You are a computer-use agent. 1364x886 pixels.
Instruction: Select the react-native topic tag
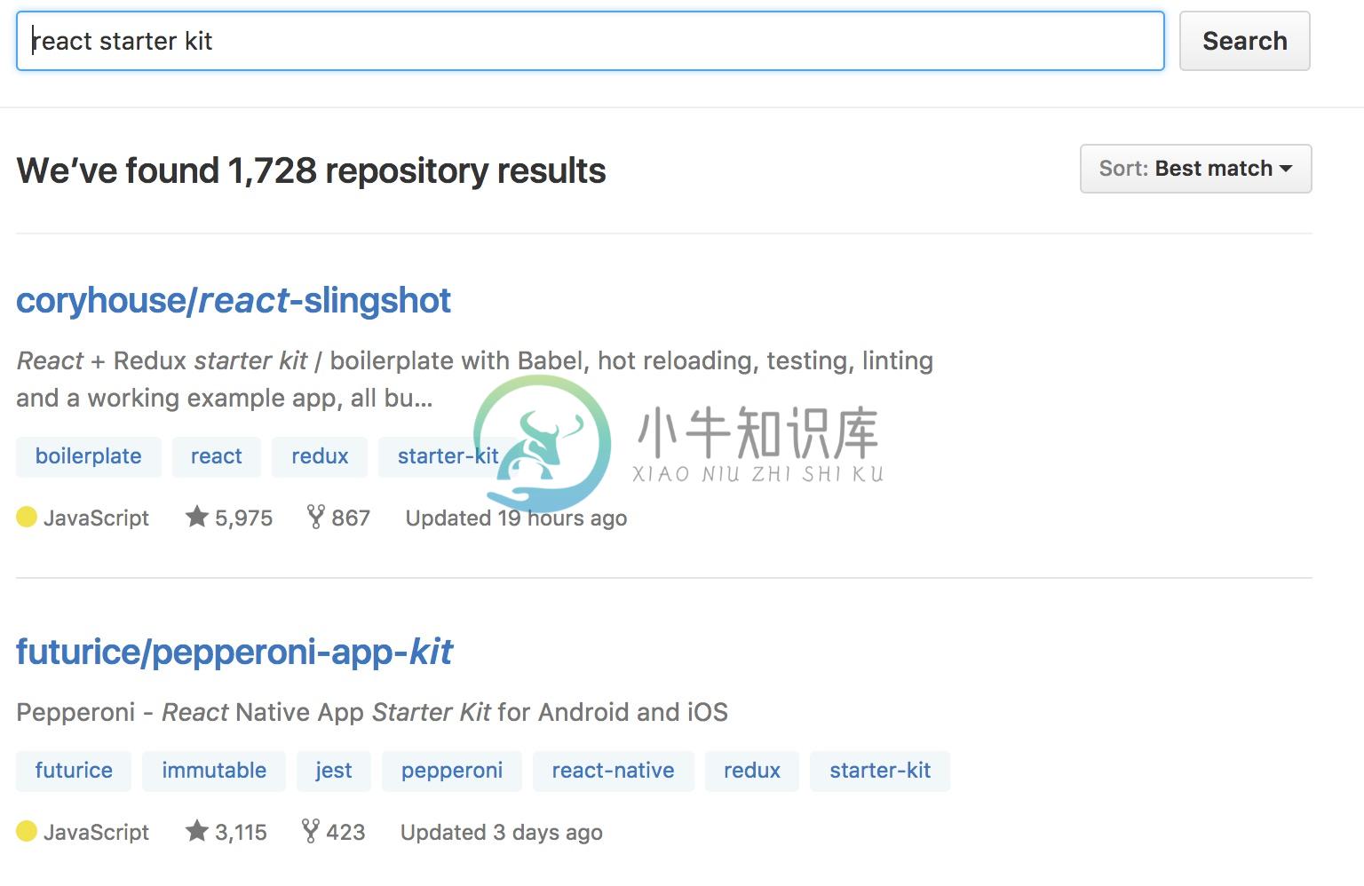(614, 771)
